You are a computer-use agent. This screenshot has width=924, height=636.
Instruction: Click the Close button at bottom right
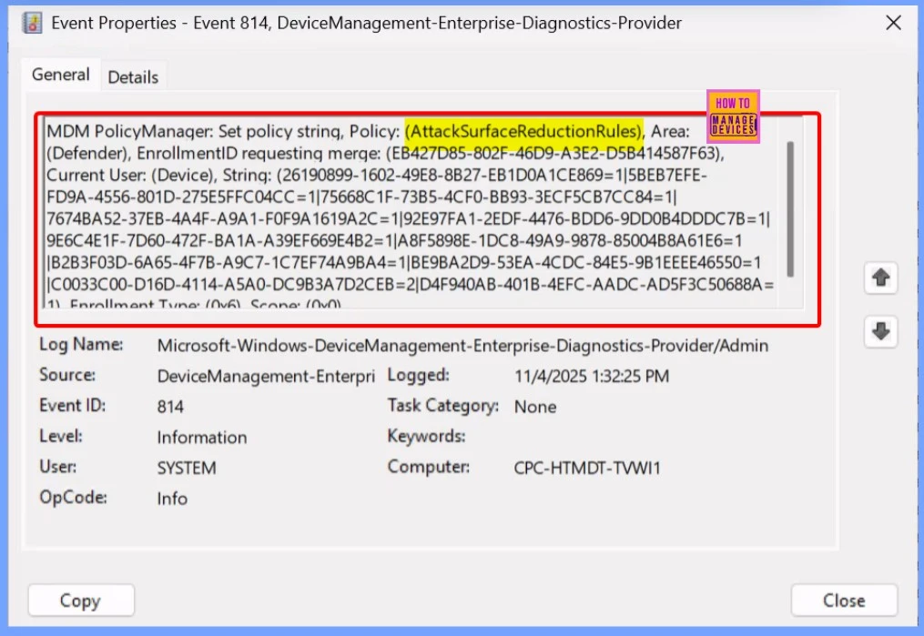tap(844, 601)
